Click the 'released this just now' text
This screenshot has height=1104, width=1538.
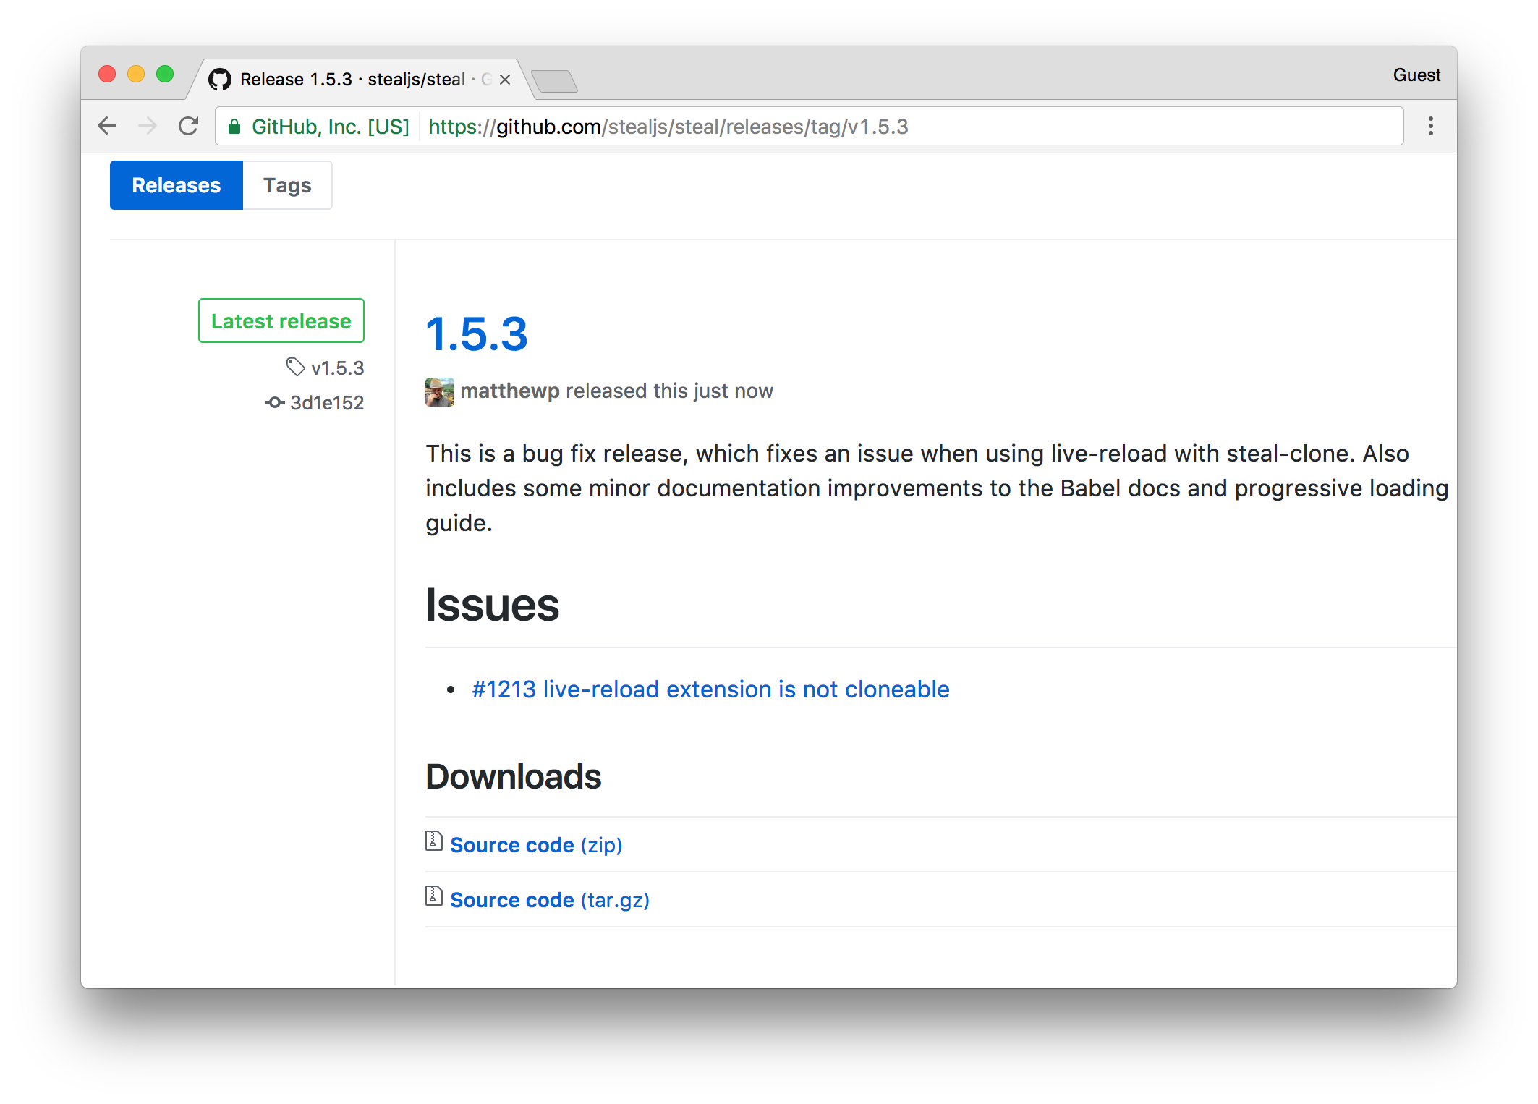(x=669, y=391)
